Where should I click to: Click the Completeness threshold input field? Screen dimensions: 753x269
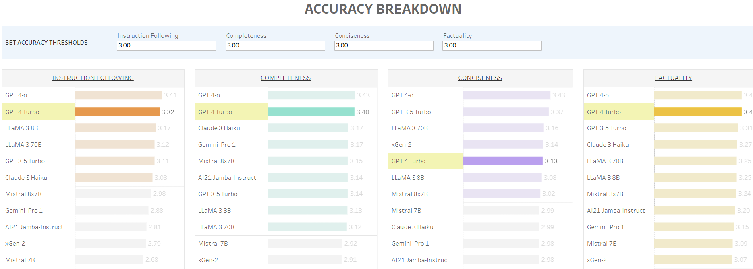(275, 45)
